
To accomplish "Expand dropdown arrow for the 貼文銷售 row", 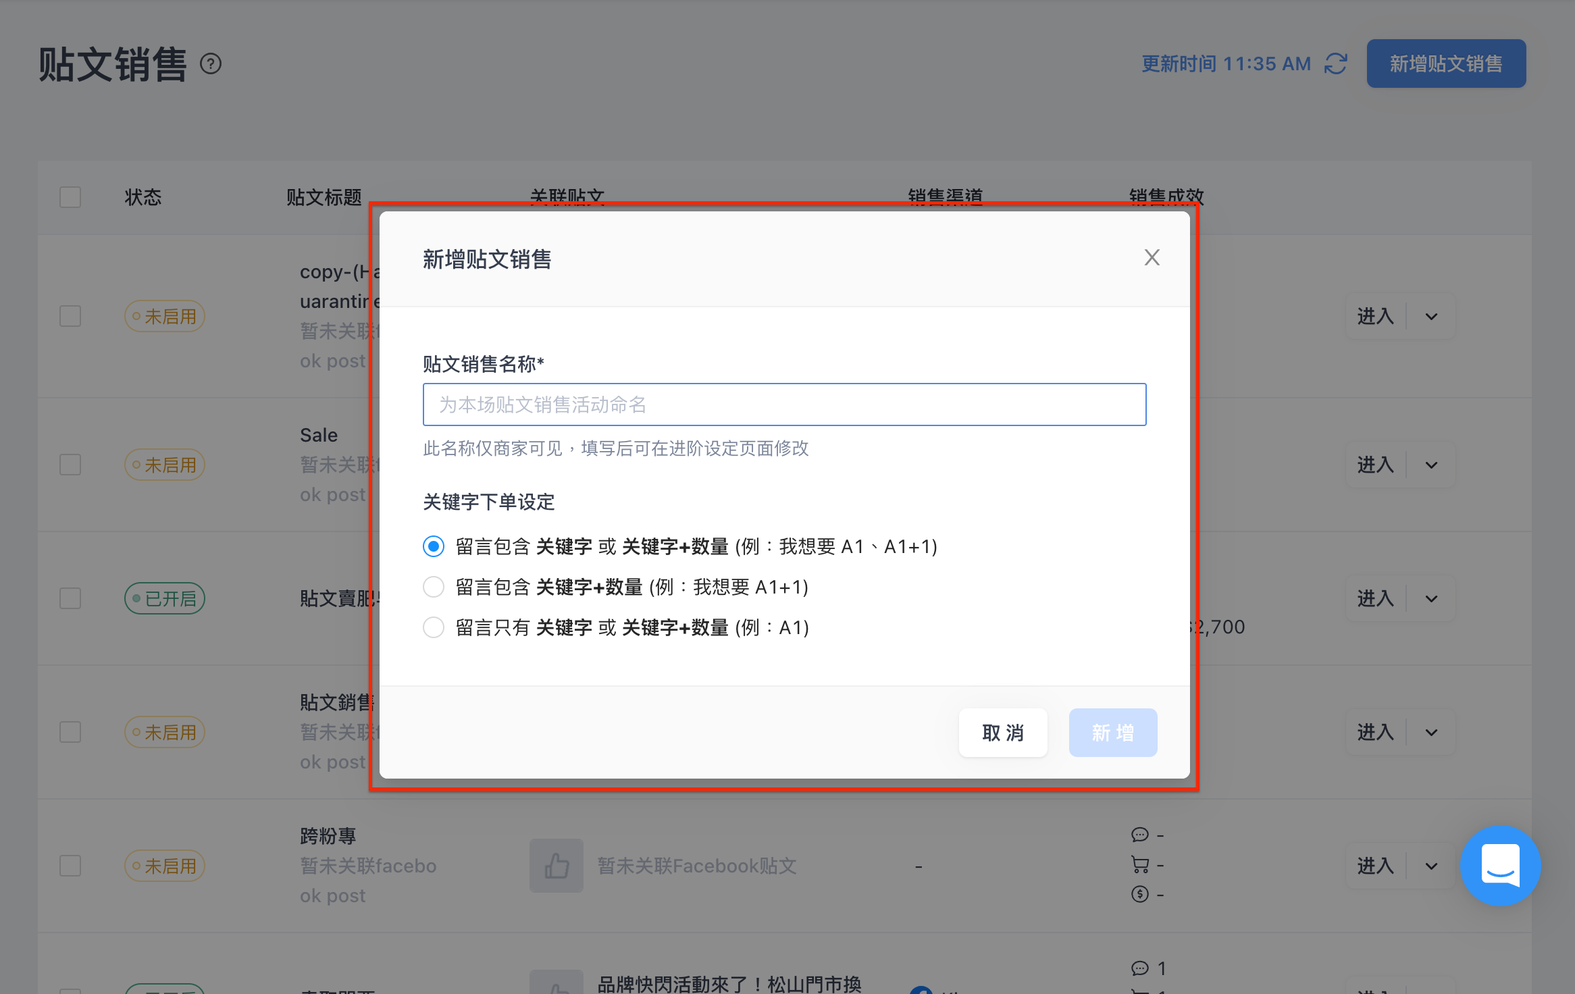I will 1431,732.
